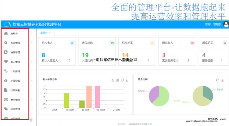Expand the 销售管理 menu chevron
The image size is (229, 126).
[31, 52]
